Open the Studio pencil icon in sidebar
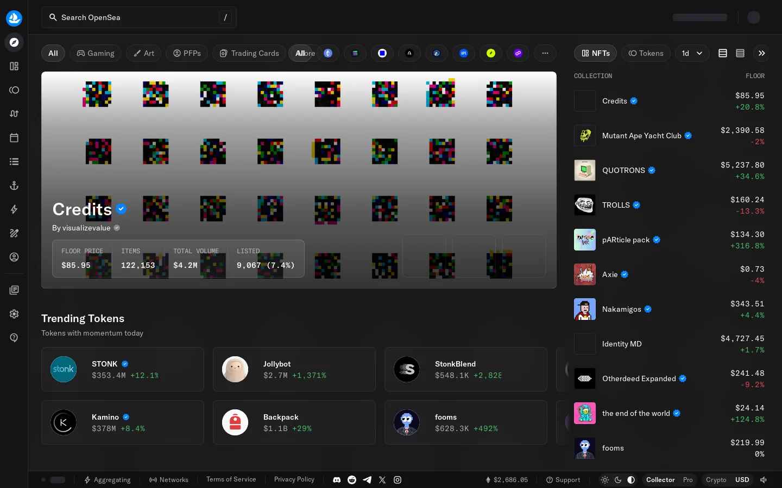The width and height of the screenshot is (782, 488). click(14, 233)
